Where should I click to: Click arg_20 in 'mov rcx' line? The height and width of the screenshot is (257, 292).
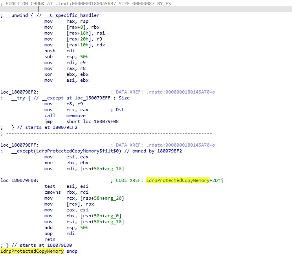click(113, 198)
